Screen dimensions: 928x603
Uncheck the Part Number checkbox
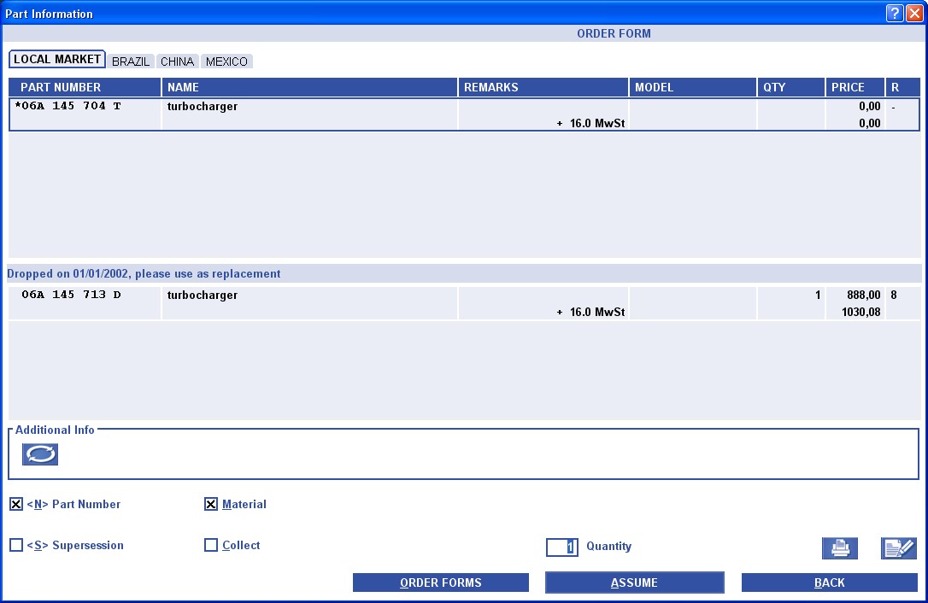click(16, 505)
